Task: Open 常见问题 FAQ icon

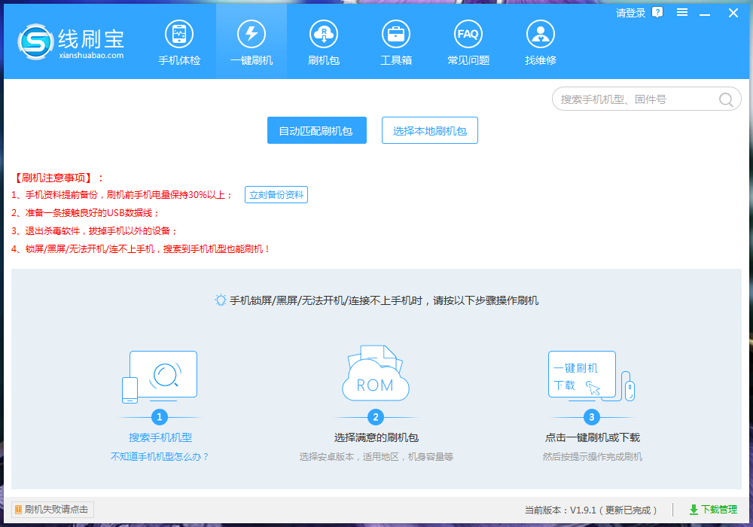Action: click(x=468, y=34)
